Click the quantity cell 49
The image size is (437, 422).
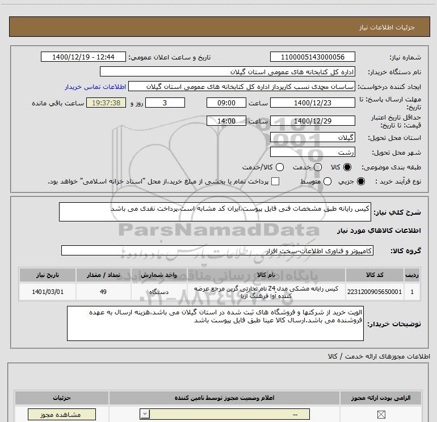(103, 292)
